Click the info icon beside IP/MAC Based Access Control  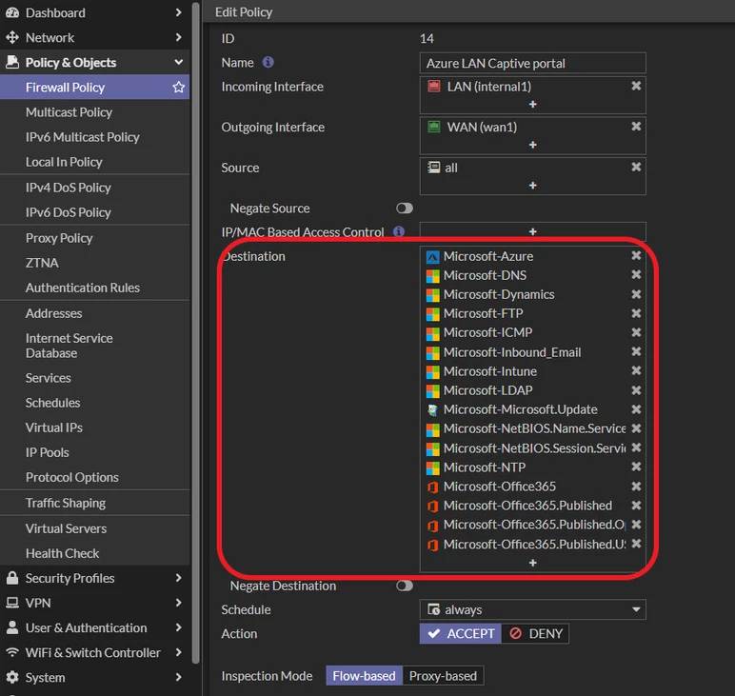(x=398, y=231)
